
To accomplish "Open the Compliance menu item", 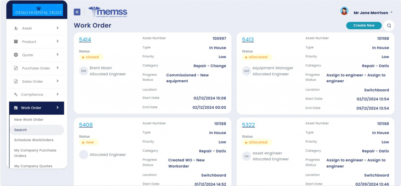I will pos(36,94).
